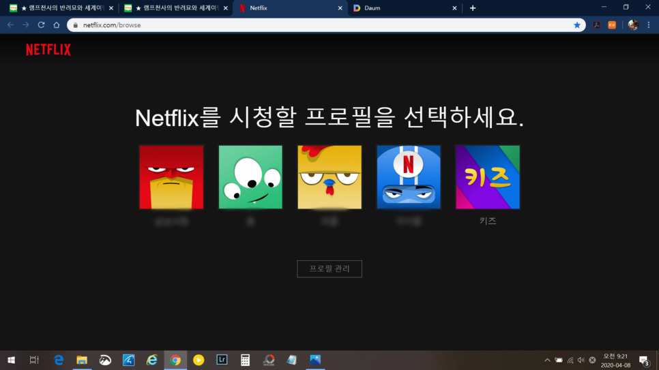View site security lock info

[76, 25]
